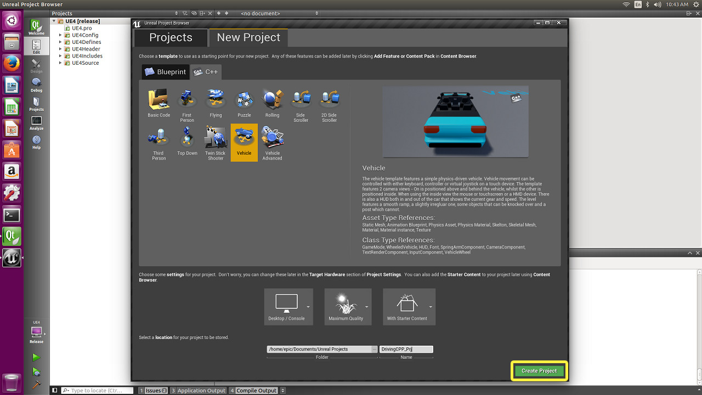The image size is (702, 395).
Task: Click the Create Project button
Action: 539,371
